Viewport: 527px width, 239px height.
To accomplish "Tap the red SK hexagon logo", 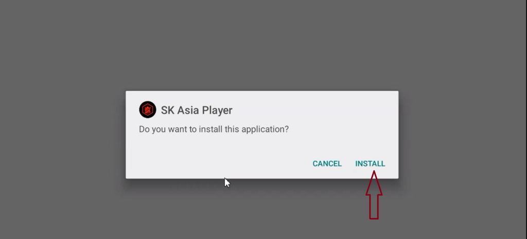I will (148, 110).
